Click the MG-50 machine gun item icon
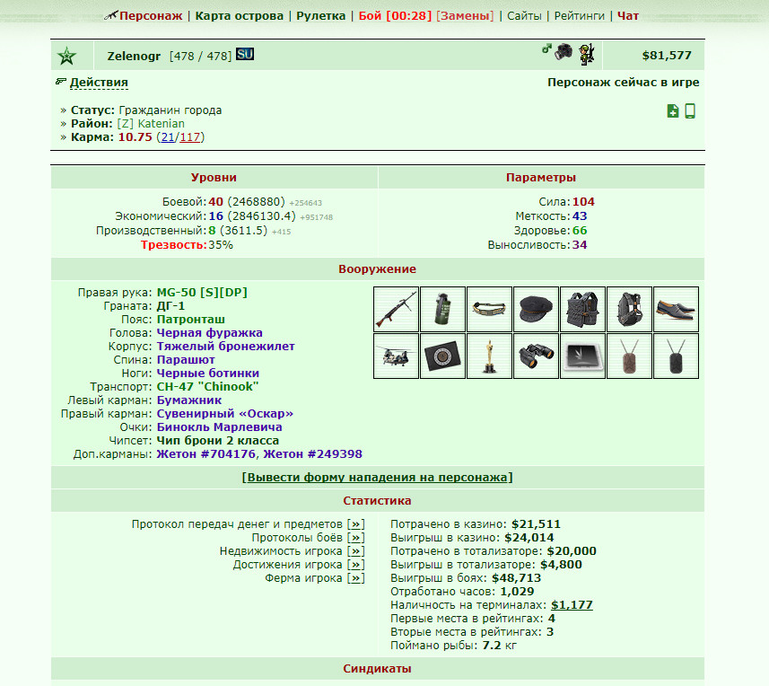The image size is (769, 686). tap(396, 309)
